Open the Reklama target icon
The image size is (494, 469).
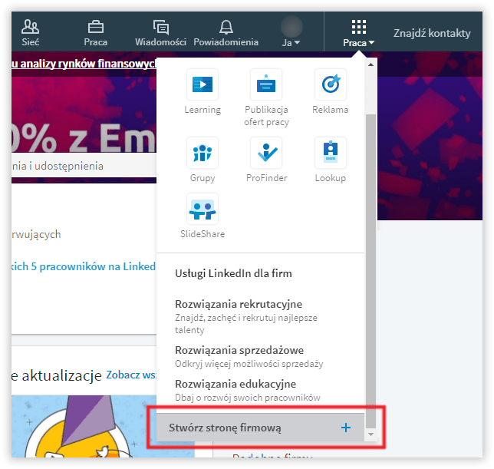point(331,84)
